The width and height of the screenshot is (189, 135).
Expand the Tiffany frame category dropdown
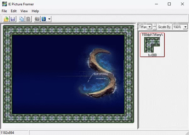150,27
